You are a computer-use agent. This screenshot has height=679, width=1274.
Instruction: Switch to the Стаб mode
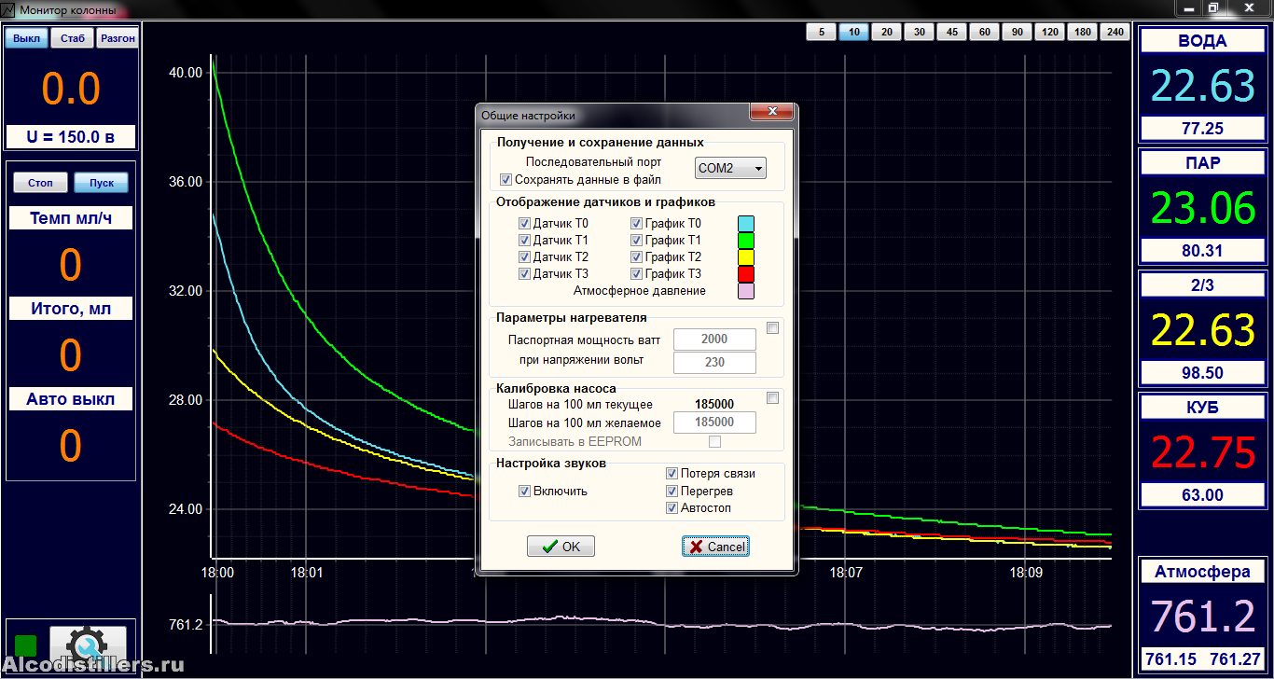[x=72, y=38]
